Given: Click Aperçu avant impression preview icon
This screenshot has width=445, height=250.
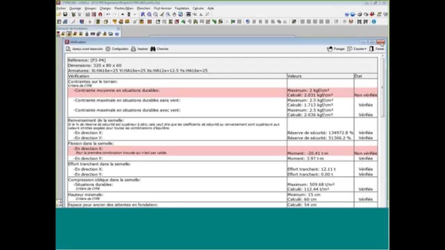Looking at the screenshot, I should click(x=68, y=49).
